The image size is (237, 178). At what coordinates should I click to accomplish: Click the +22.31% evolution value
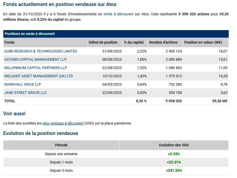point(174,162)
